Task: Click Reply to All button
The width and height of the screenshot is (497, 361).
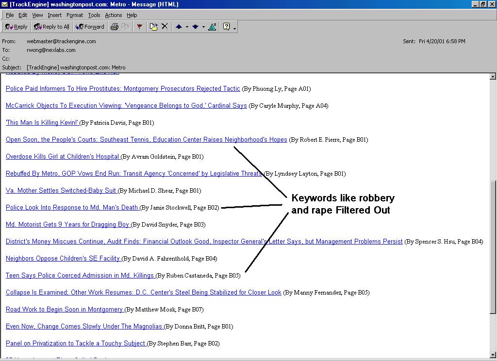Action: [x=51, y=27]
